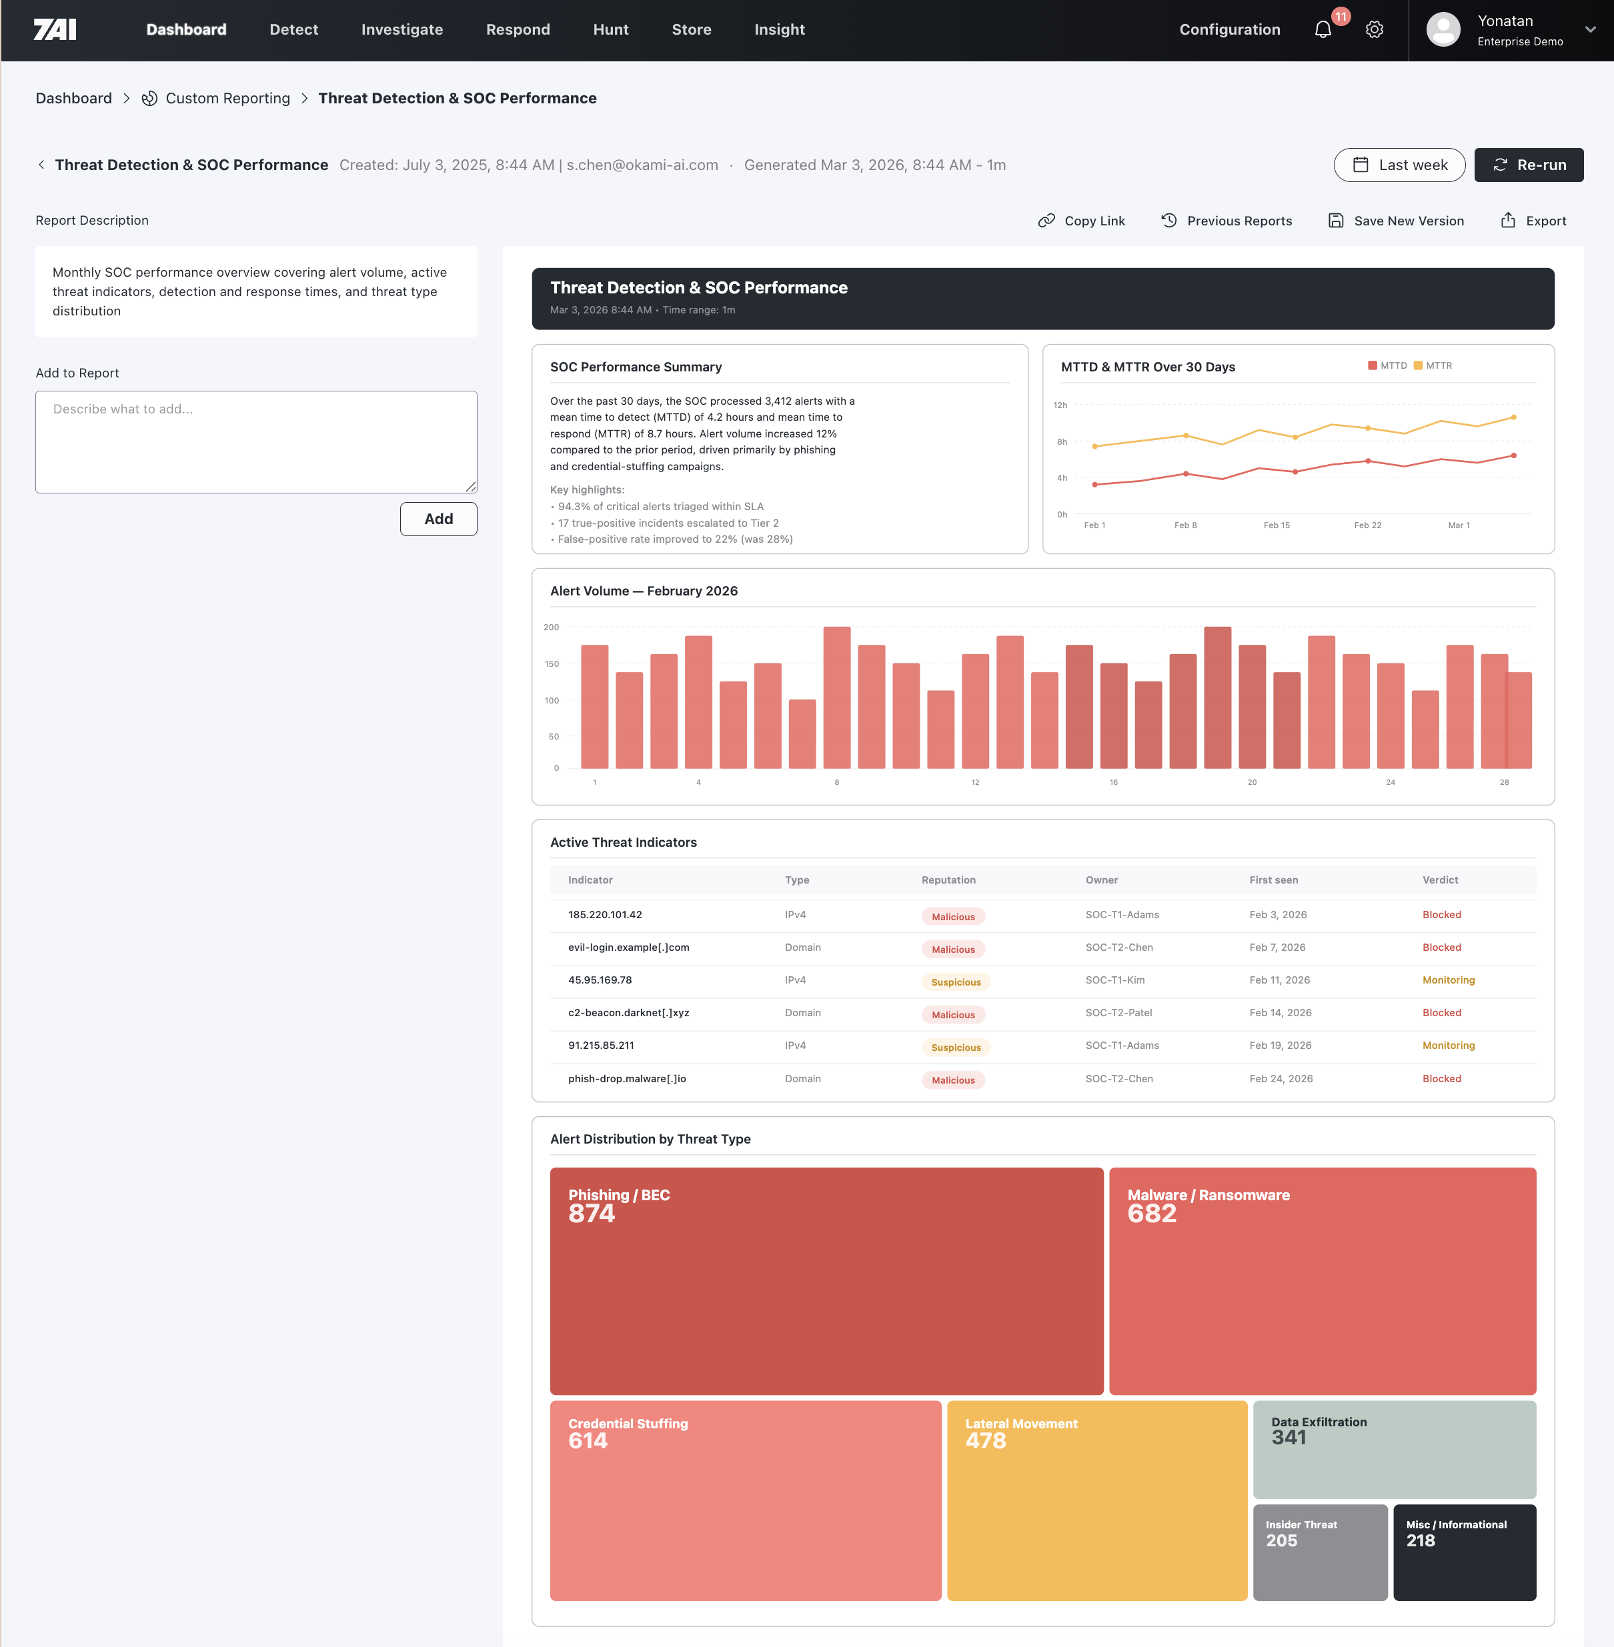Click the Save New Version disk icon
The width and height of the screenshot is (1614, 1647).
pyautogui.click(x=1336, y=221)
